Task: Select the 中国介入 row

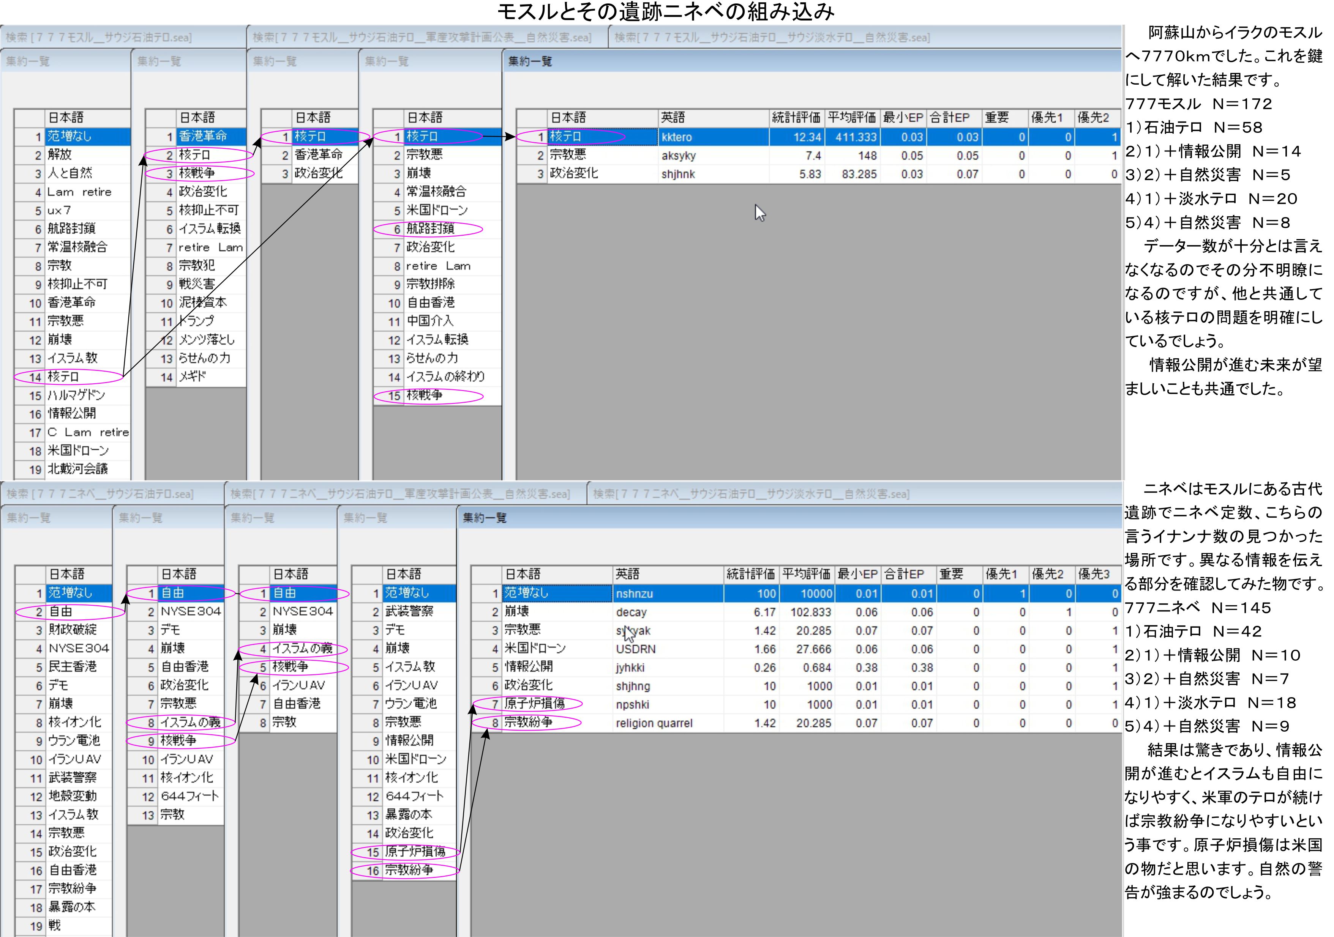Action: pyautogui.click(x=429, y=321)
